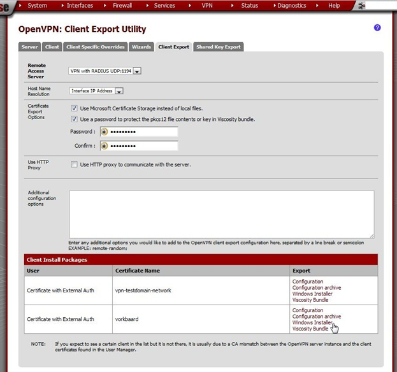Viewport: 397px width, 372px height.
Task: Download Windows Installer for vorkbaard
Action: (312, 322)
